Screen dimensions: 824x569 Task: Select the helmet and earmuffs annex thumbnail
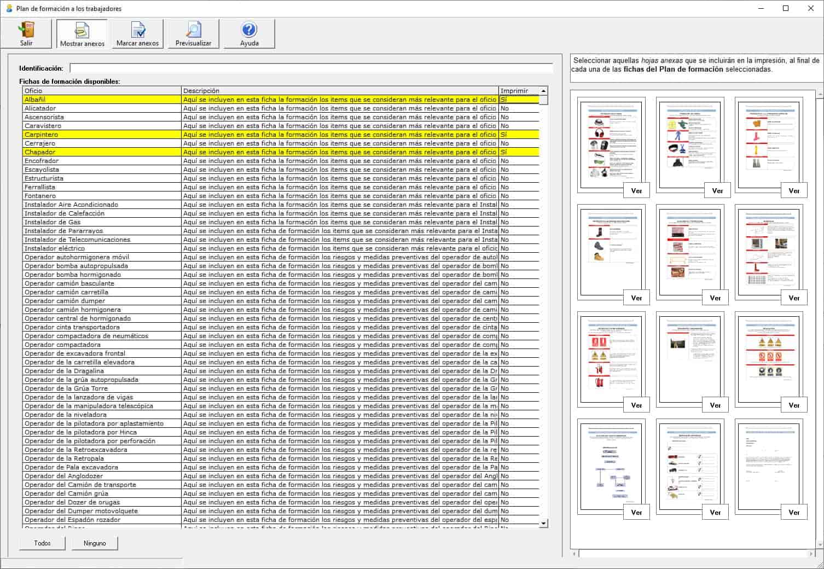coord(611,144)
